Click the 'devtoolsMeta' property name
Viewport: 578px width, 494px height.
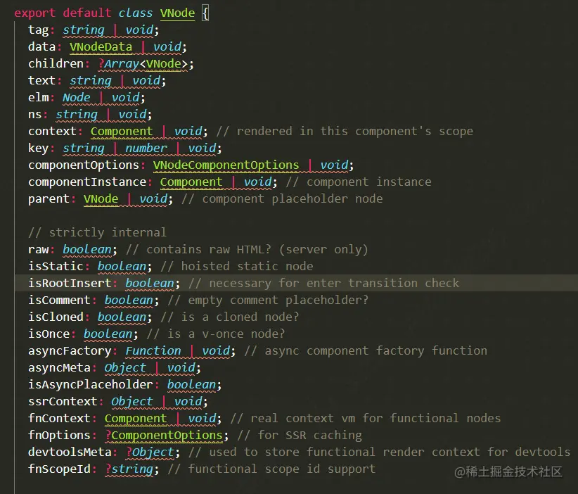[70, 452]
